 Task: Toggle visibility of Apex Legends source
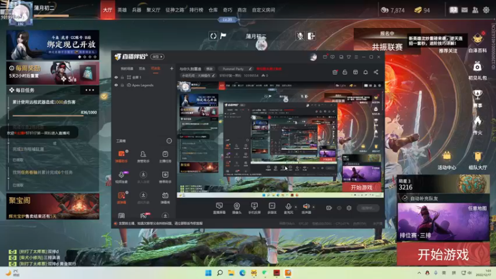(116, 85)
